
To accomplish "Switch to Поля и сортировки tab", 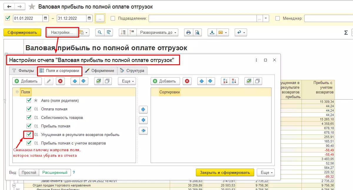I will click(59, 70).
